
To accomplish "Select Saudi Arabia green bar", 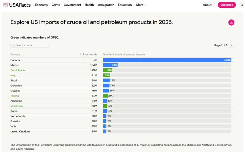I will click(x=108, y=70).
